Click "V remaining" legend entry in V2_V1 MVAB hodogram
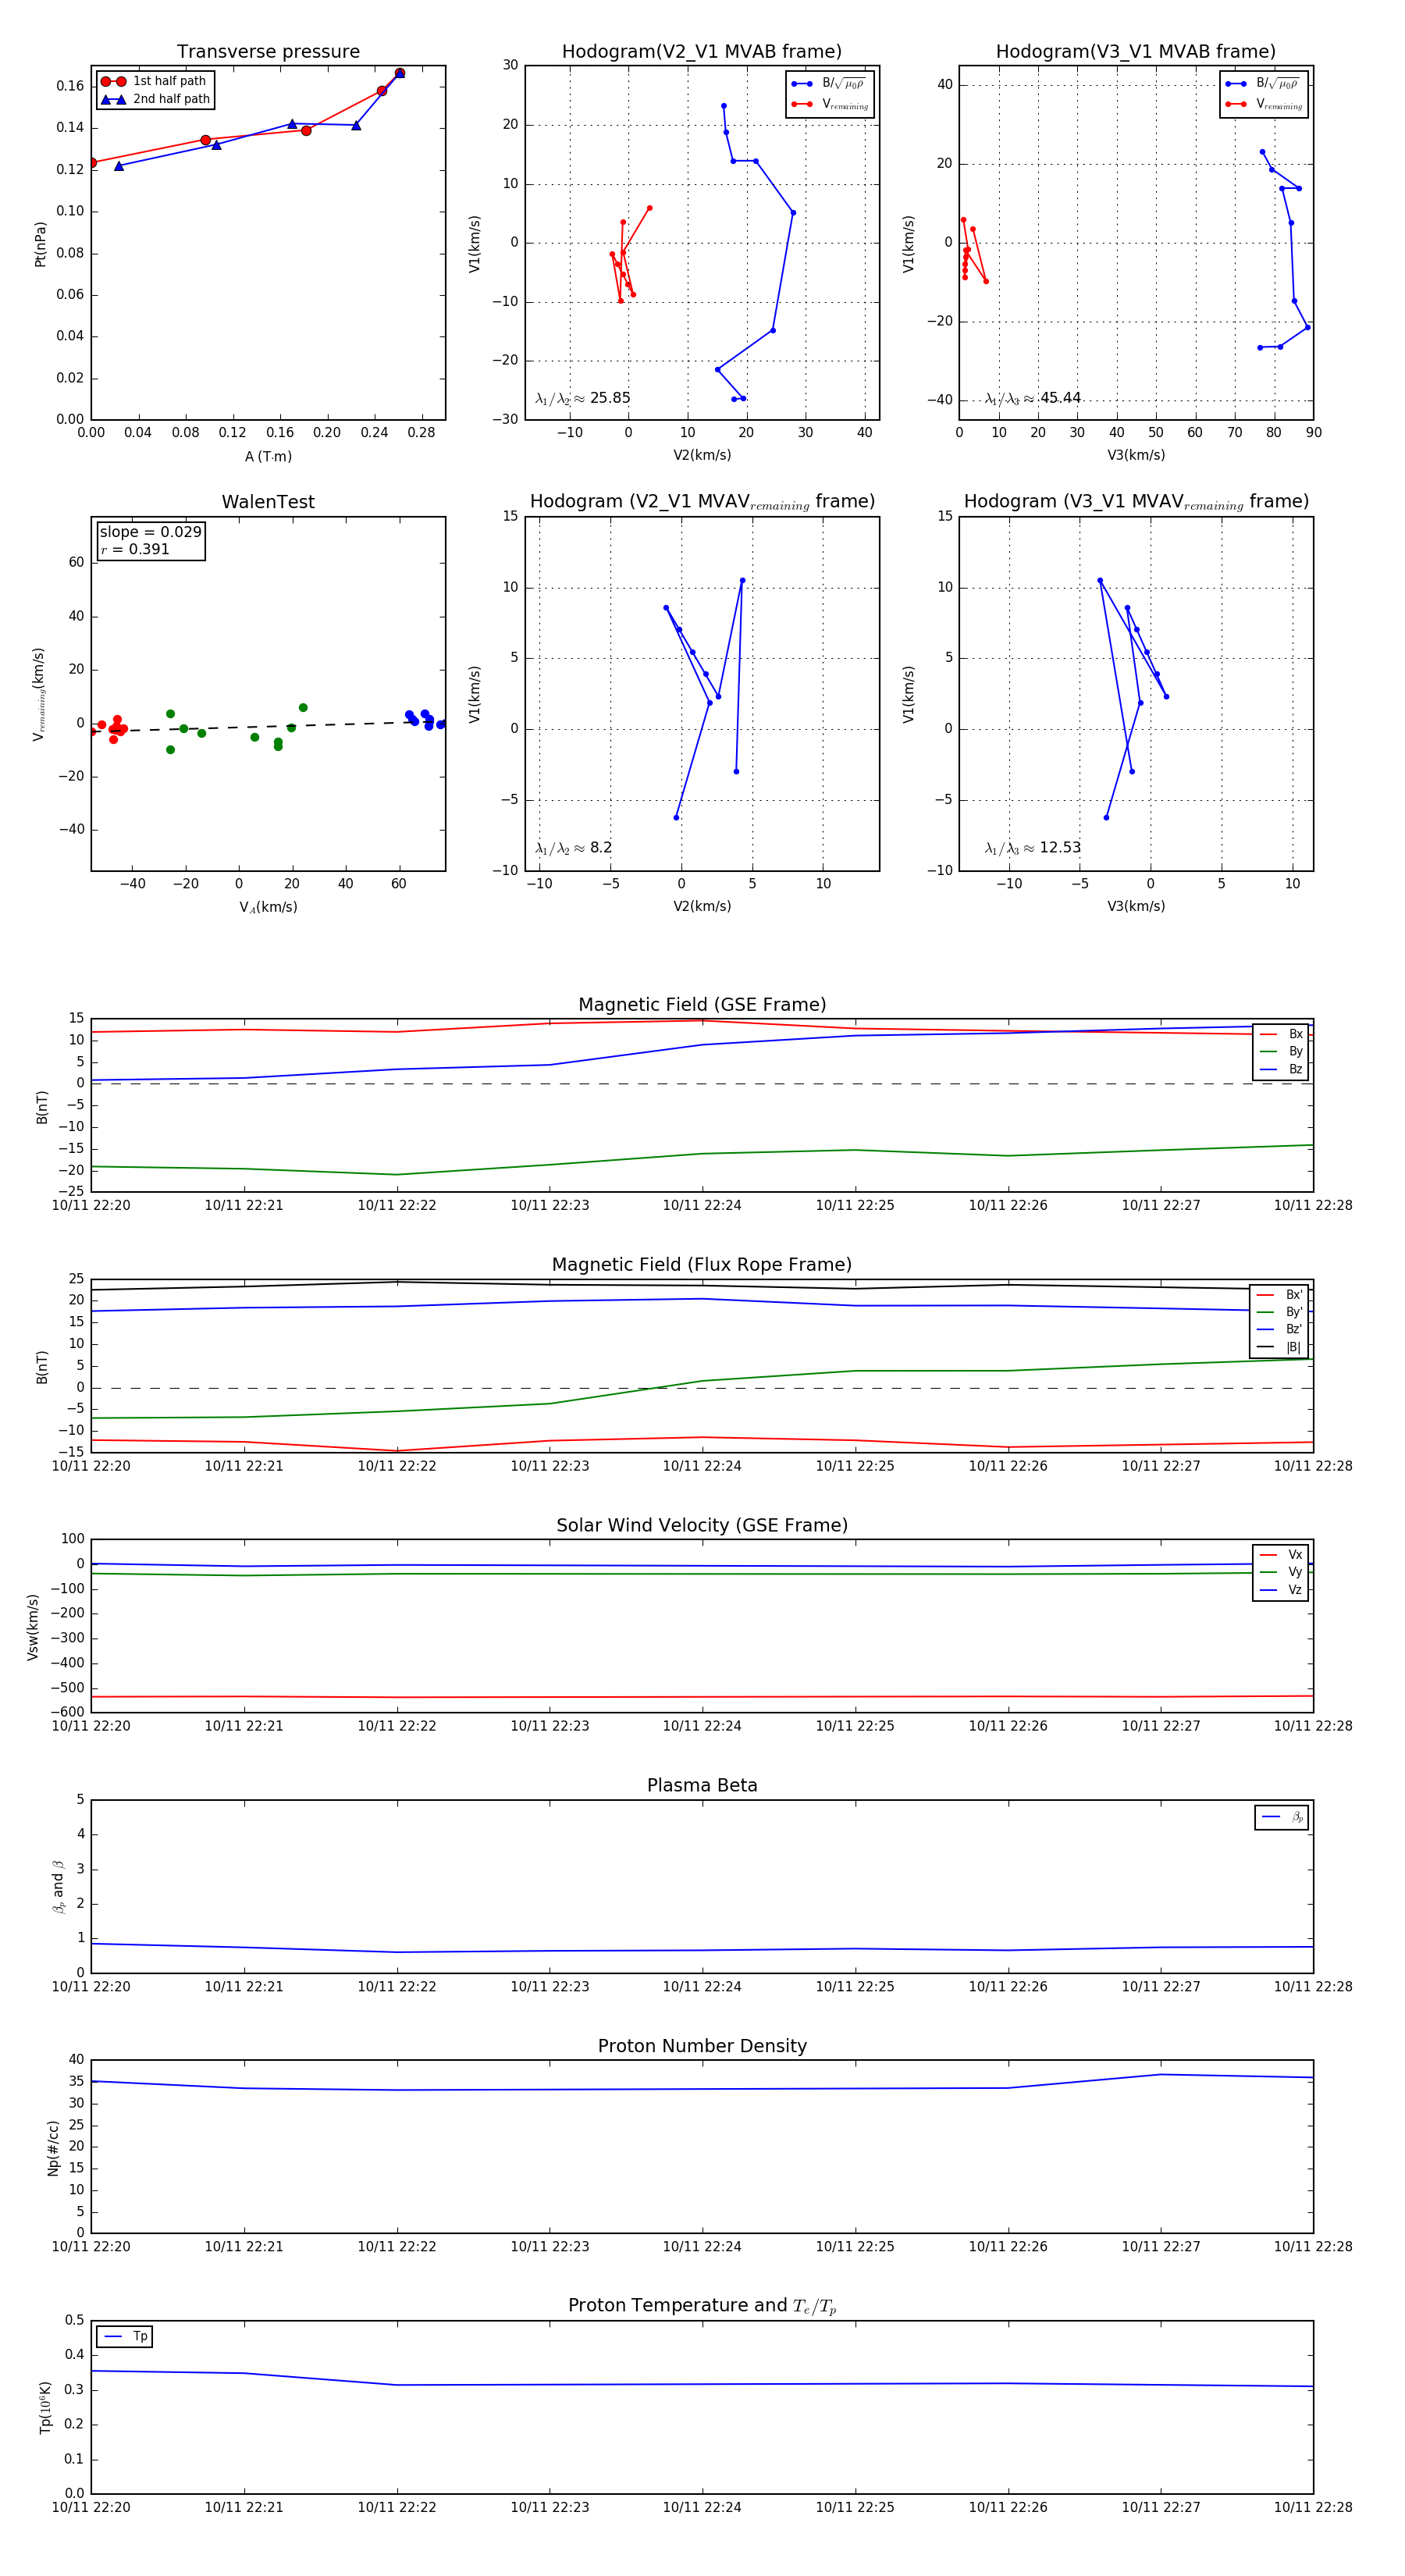 (x=830, y=104)
